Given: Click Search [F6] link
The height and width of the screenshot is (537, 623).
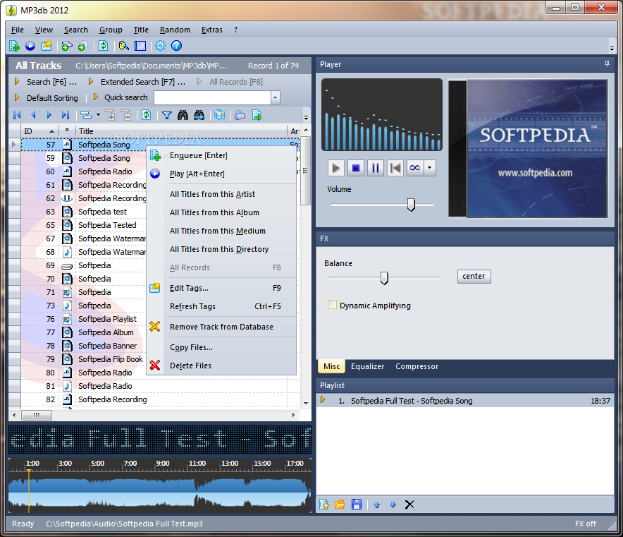Looking at the screenshot, I should pyautogui.click(x=51, y=82).
